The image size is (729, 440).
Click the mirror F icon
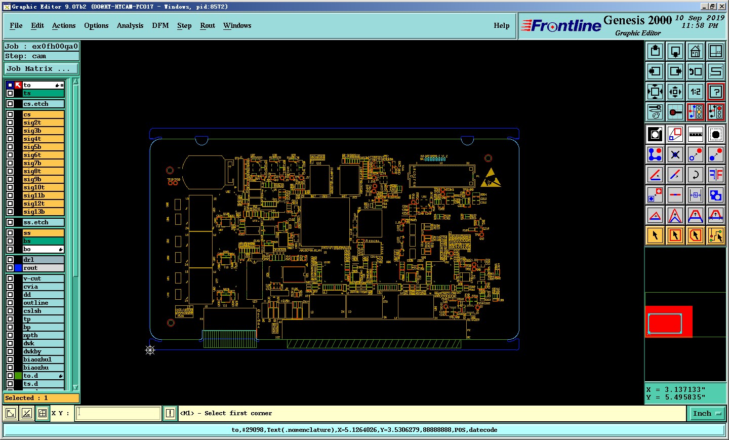pos(716,175)
